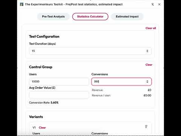Click the Control Group heading

[x=41, y=67]
